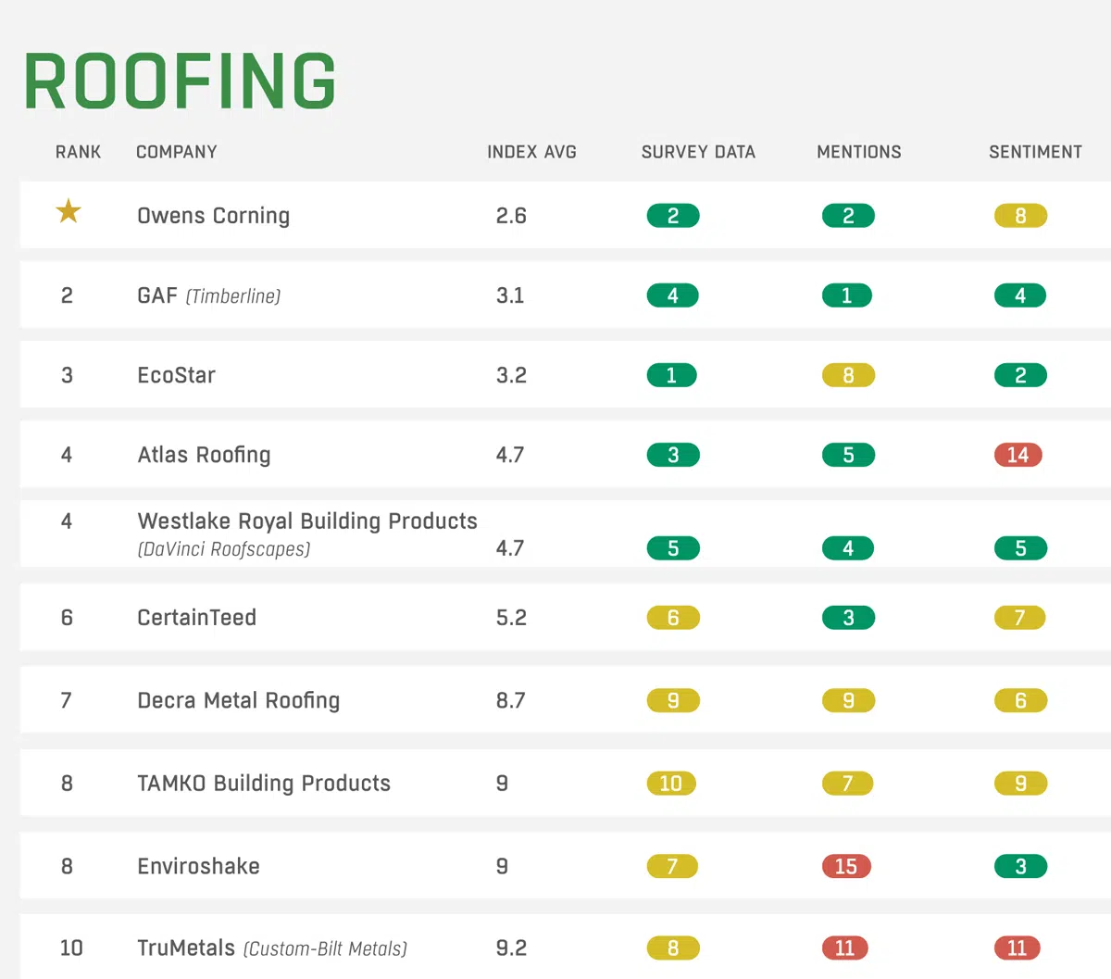Click Decra Metal Roofing mentions badge 9

(x=848, y=700)
